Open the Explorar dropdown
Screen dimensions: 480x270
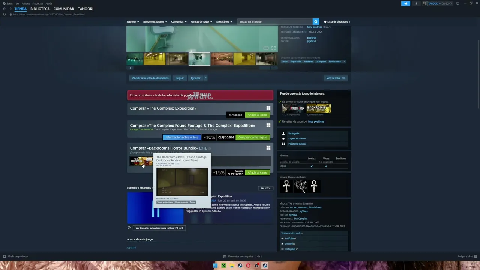point(133,22)
